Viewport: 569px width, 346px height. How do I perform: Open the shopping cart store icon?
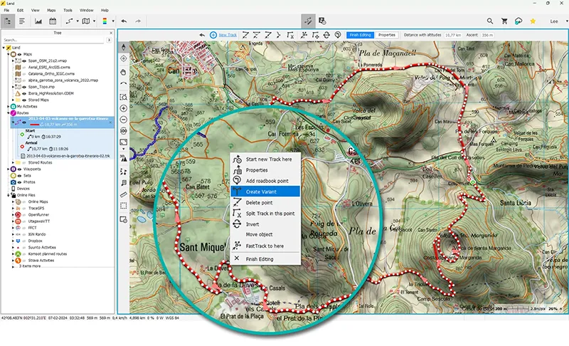tap(504, 21)
